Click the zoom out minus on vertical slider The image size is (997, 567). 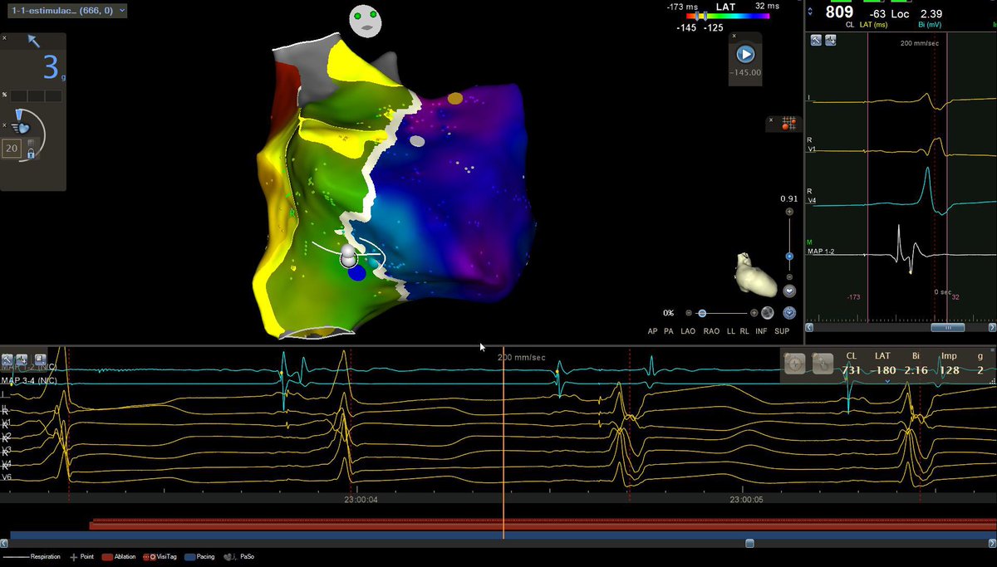[789, 276]
